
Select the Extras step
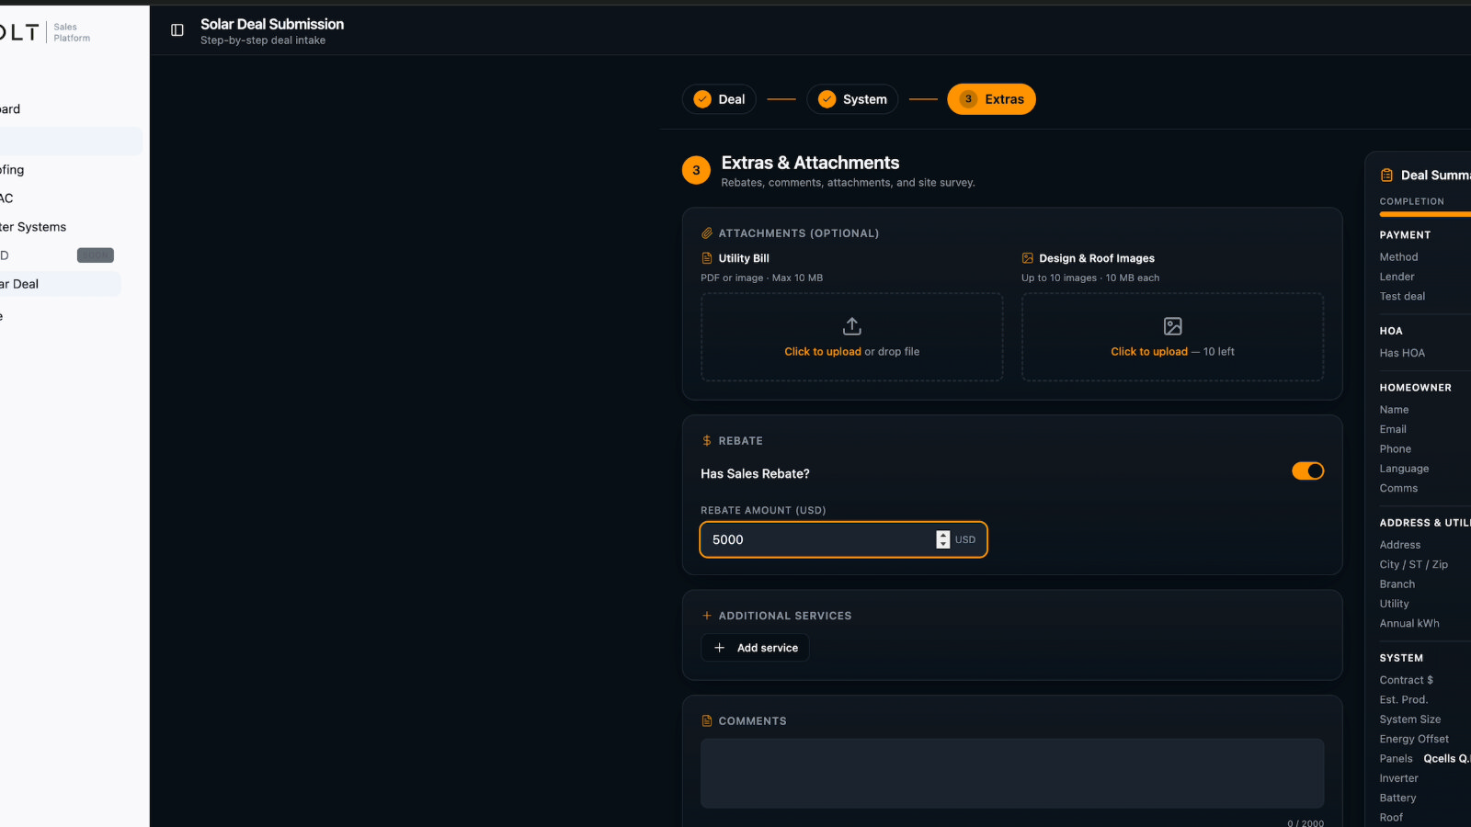tap(991, 99)
